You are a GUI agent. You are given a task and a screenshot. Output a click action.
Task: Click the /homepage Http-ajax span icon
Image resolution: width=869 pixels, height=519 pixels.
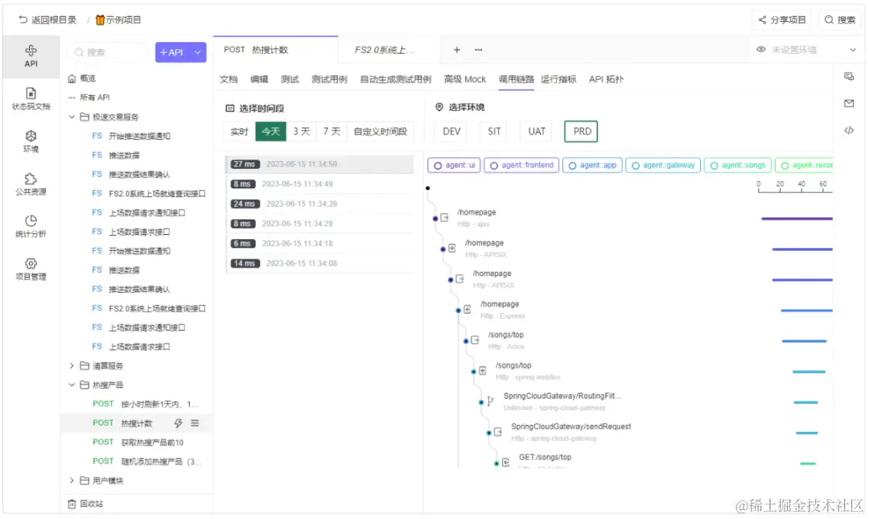444,218
